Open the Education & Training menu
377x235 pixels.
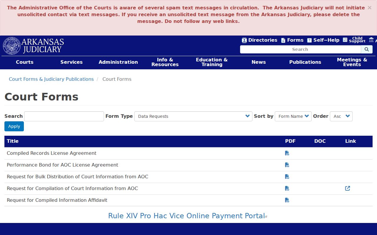(x=212, y=62)
